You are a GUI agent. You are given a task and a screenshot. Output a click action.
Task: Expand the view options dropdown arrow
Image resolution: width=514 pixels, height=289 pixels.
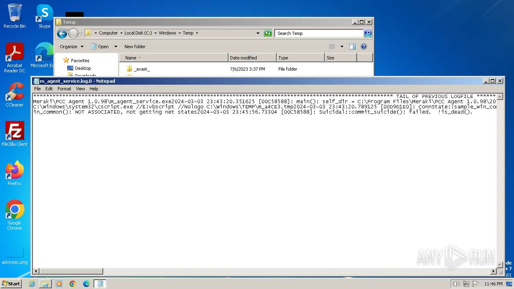342,47
